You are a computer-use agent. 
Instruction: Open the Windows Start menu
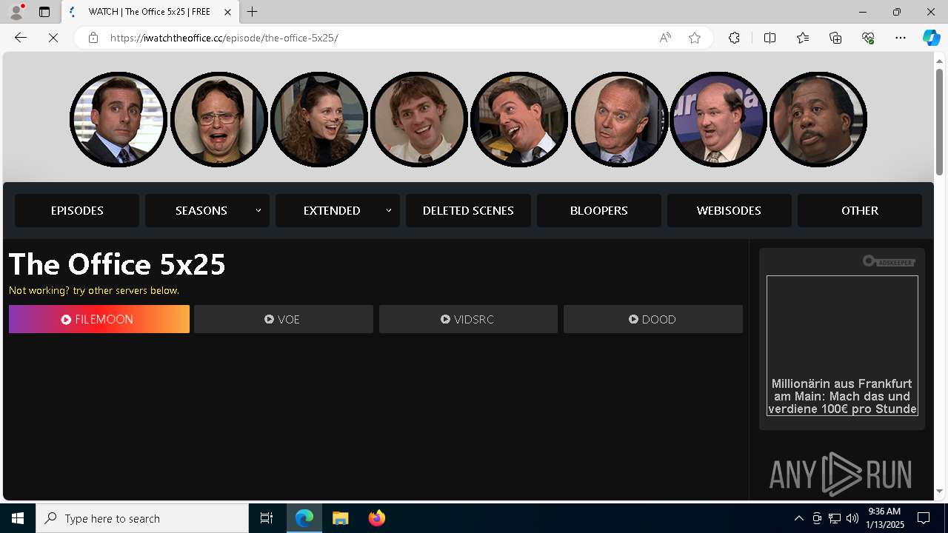18,518
